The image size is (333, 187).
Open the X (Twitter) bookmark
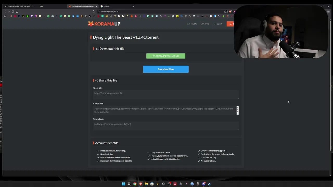click(86, 16)
